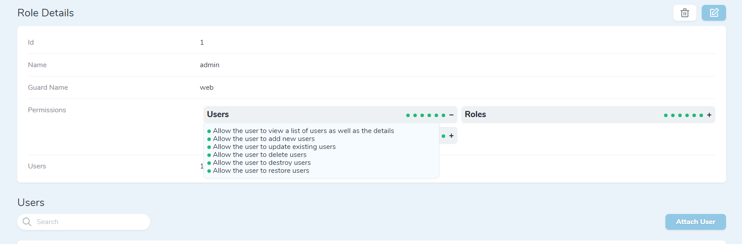
Task: Click green dot beside 'restore users' permission
Action: click(x=209, y=171)
